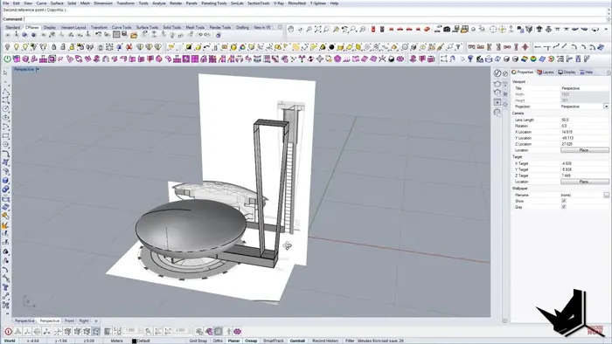Image resolution: width=612 pixels, height=344 pixels.
Task: Toggle the wallpaper Show checkbox
Action: coord(564,201)
